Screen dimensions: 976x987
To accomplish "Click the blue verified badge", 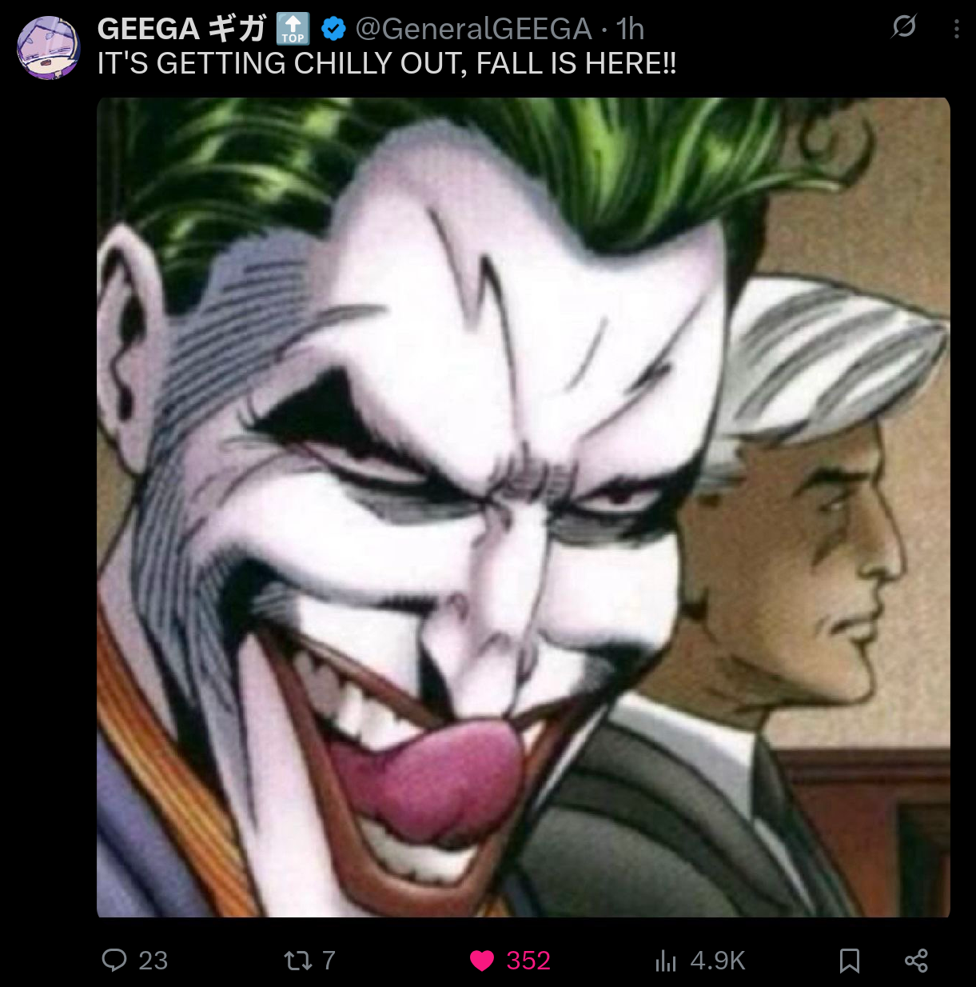I will point(333,29).
